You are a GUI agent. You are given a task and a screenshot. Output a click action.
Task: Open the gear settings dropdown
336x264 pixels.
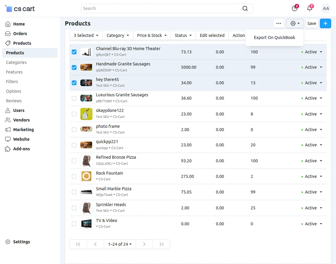(295, 23)
